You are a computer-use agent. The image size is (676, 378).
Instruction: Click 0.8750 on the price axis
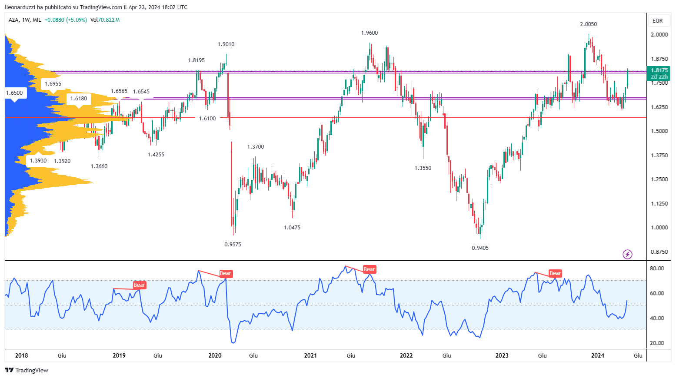click(x=659, y=252)
